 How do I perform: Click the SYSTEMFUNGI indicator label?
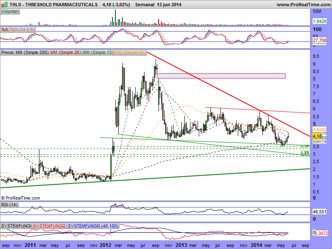pos(16,226)
